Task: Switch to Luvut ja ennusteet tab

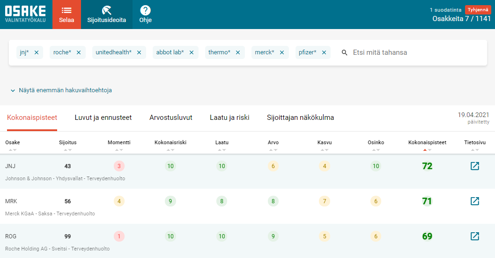Action: click(103, 118)
